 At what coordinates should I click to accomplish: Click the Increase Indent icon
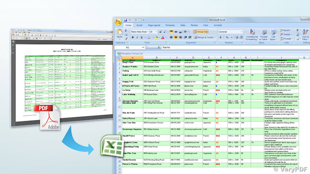click(190, 37)
